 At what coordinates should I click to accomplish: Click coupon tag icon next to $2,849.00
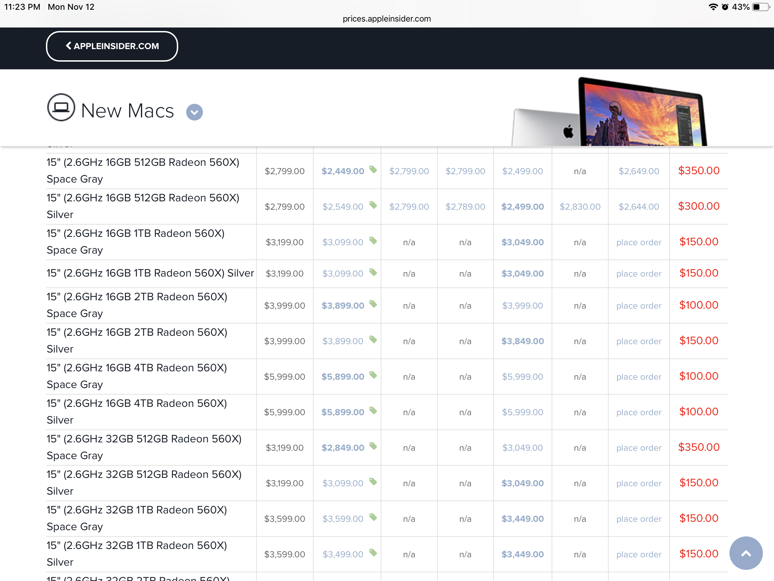pyautogui.click(x=373, y=446)
